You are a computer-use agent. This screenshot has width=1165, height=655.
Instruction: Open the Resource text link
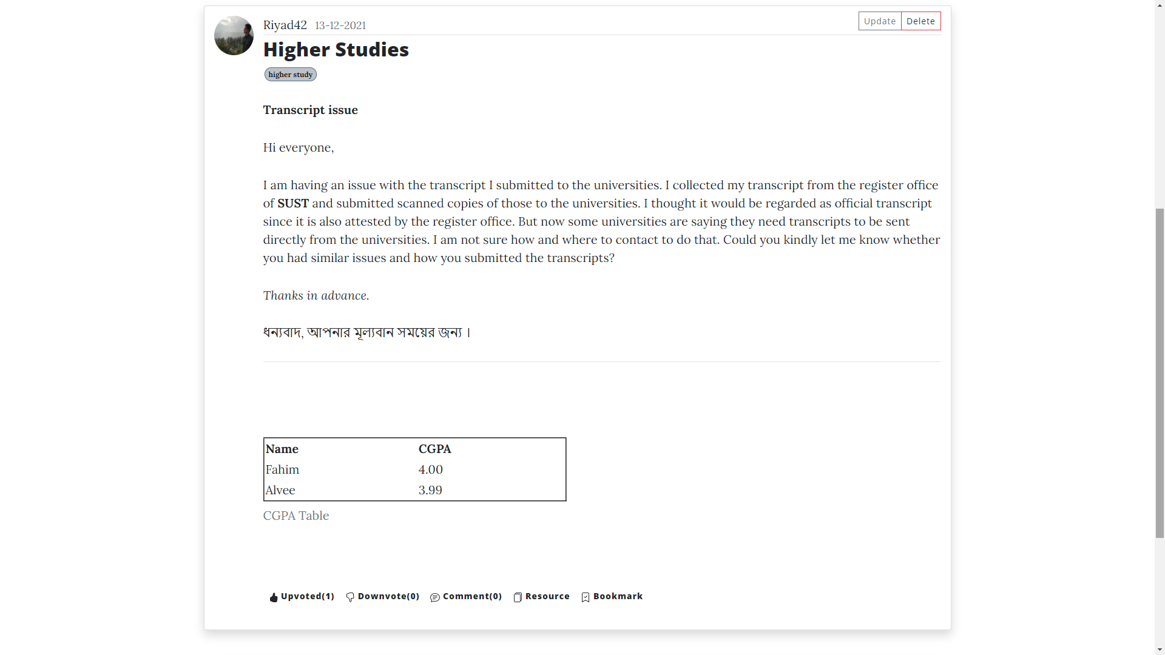[x=547, y=596]
